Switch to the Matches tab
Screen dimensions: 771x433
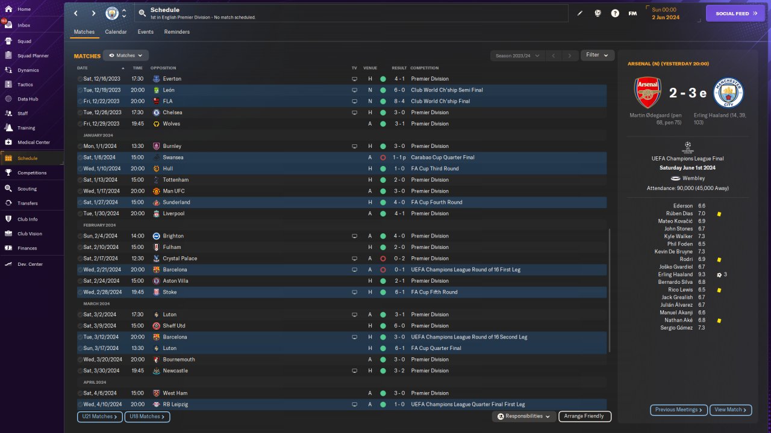click(x=84, y=32)
